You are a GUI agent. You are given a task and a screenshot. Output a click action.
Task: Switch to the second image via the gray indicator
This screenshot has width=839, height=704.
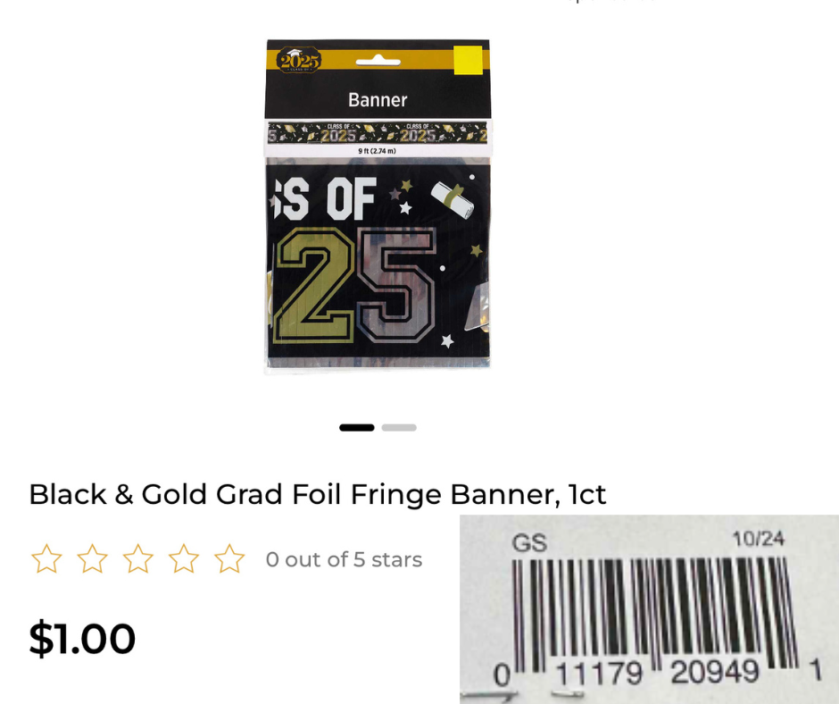pyautogui.click(x=399, y=428)
